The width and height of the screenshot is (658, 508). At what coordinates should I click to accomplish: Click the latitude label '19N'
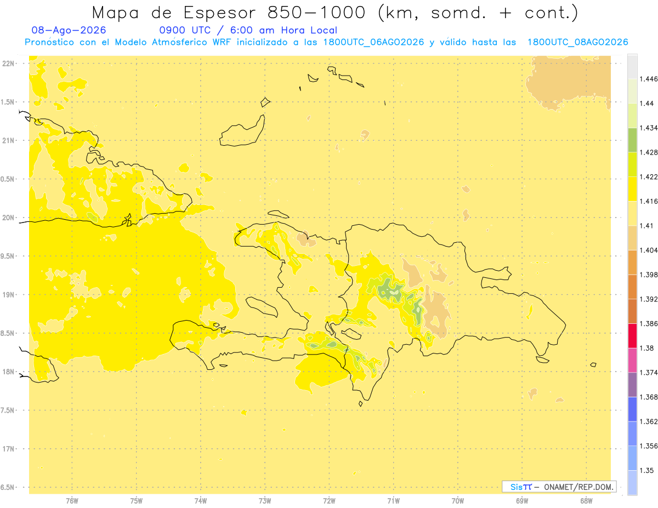(x=8, y=295)
